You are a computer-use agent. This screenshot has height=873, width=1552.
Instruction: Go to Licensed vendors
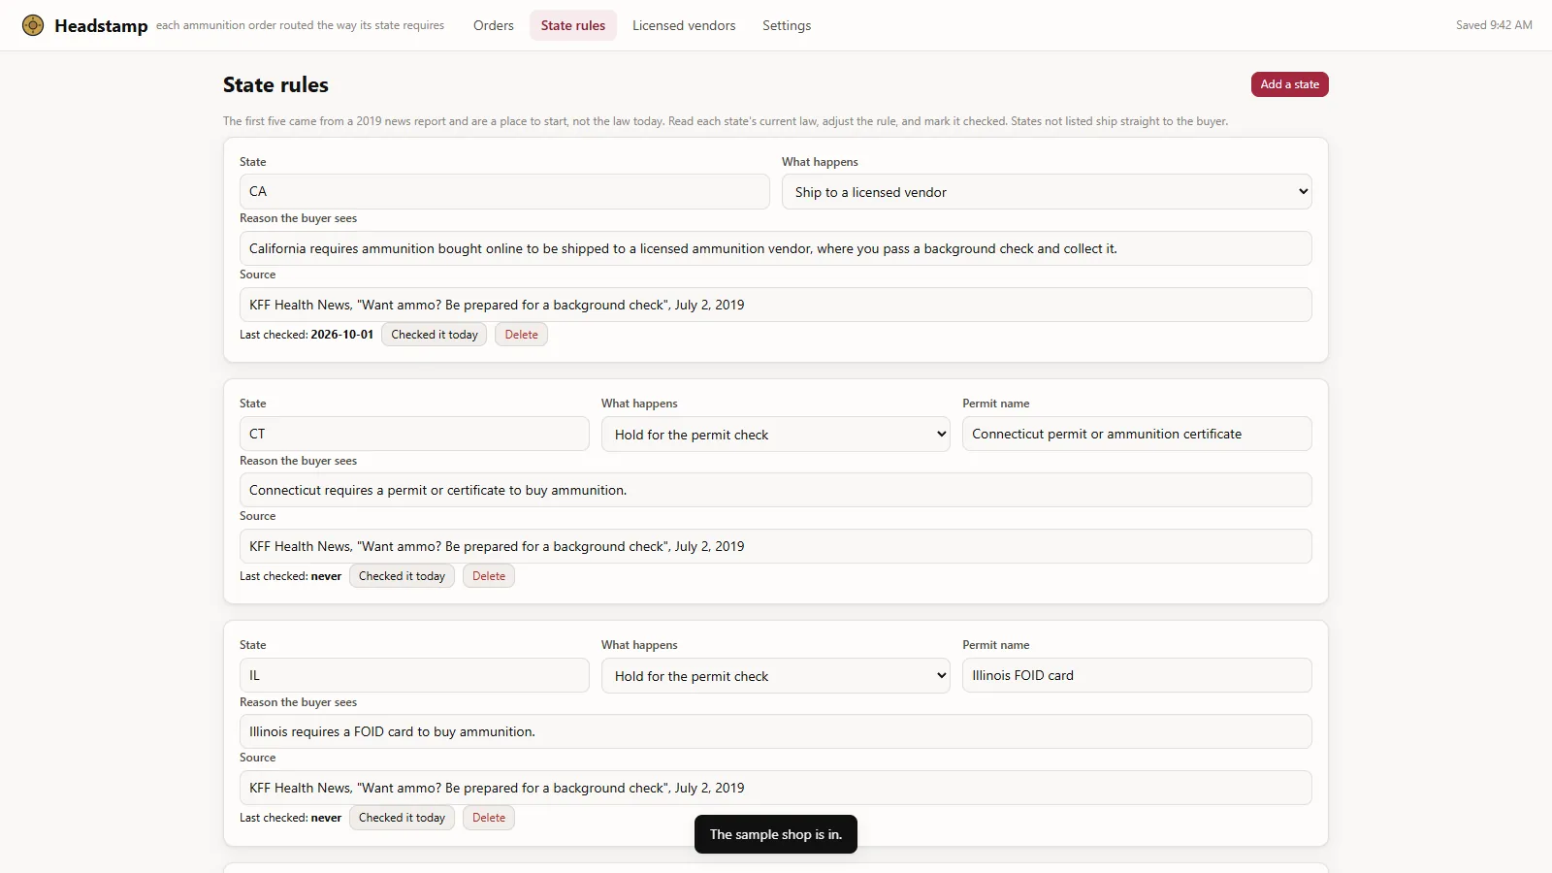click(x=684, y=25)
